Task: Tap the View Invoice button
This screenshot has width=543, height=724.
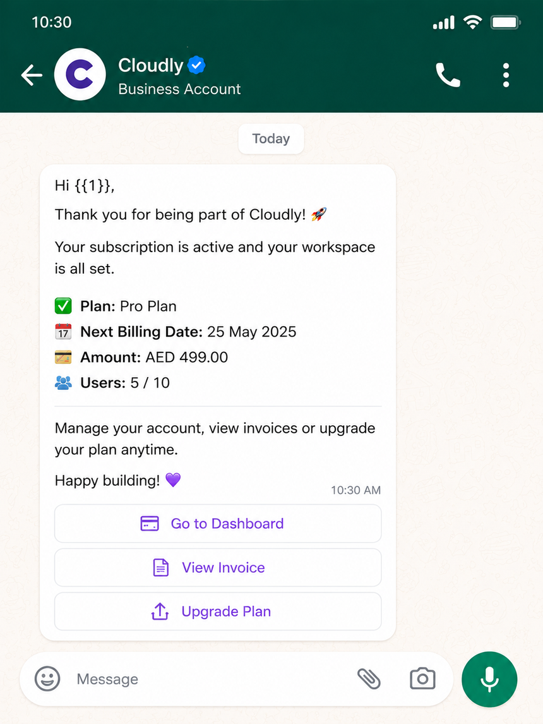Action: [x=218, y=567]
